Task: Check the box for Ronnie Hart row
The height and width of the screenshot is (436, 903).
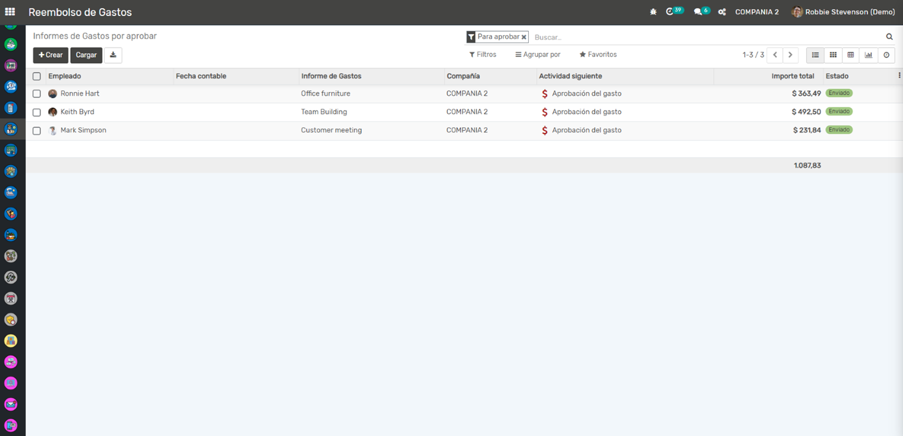Action: [37, 94]
